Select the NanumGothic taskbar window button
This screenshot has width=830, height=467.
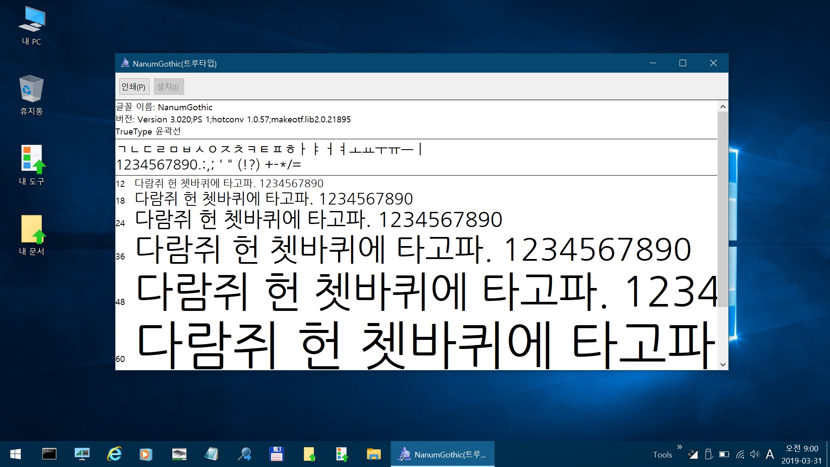click(x=443, y=454)
